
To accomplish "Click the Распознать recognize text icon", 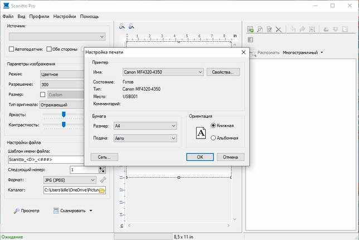I will pyautogui.click(x=253, y=53).
